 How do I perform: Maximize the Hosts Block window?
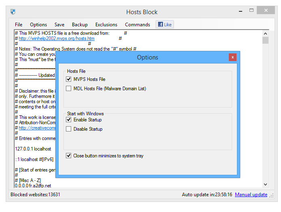coord(251,11)
